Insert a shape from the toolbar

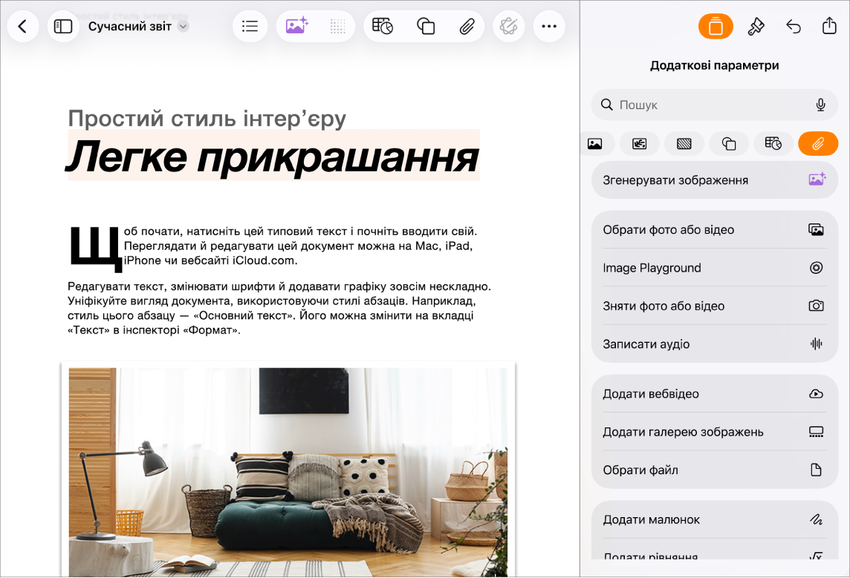point(426,26)
